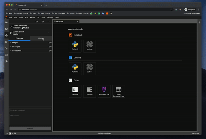Open the news bookmarks folder
This screenshot has width=206, height=139.
(62, 13)
